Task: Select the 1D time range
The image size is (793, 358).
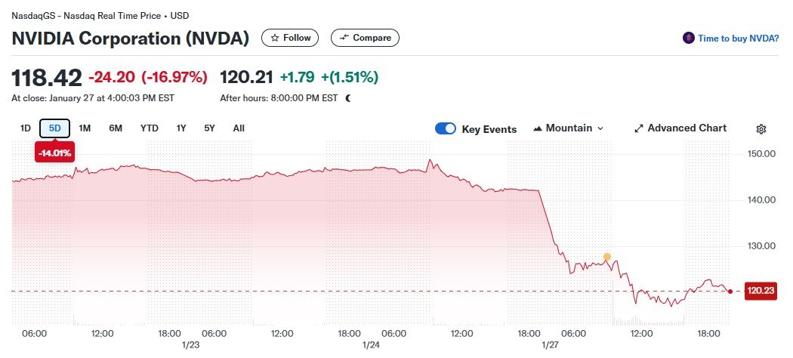Action: point(25,128)
